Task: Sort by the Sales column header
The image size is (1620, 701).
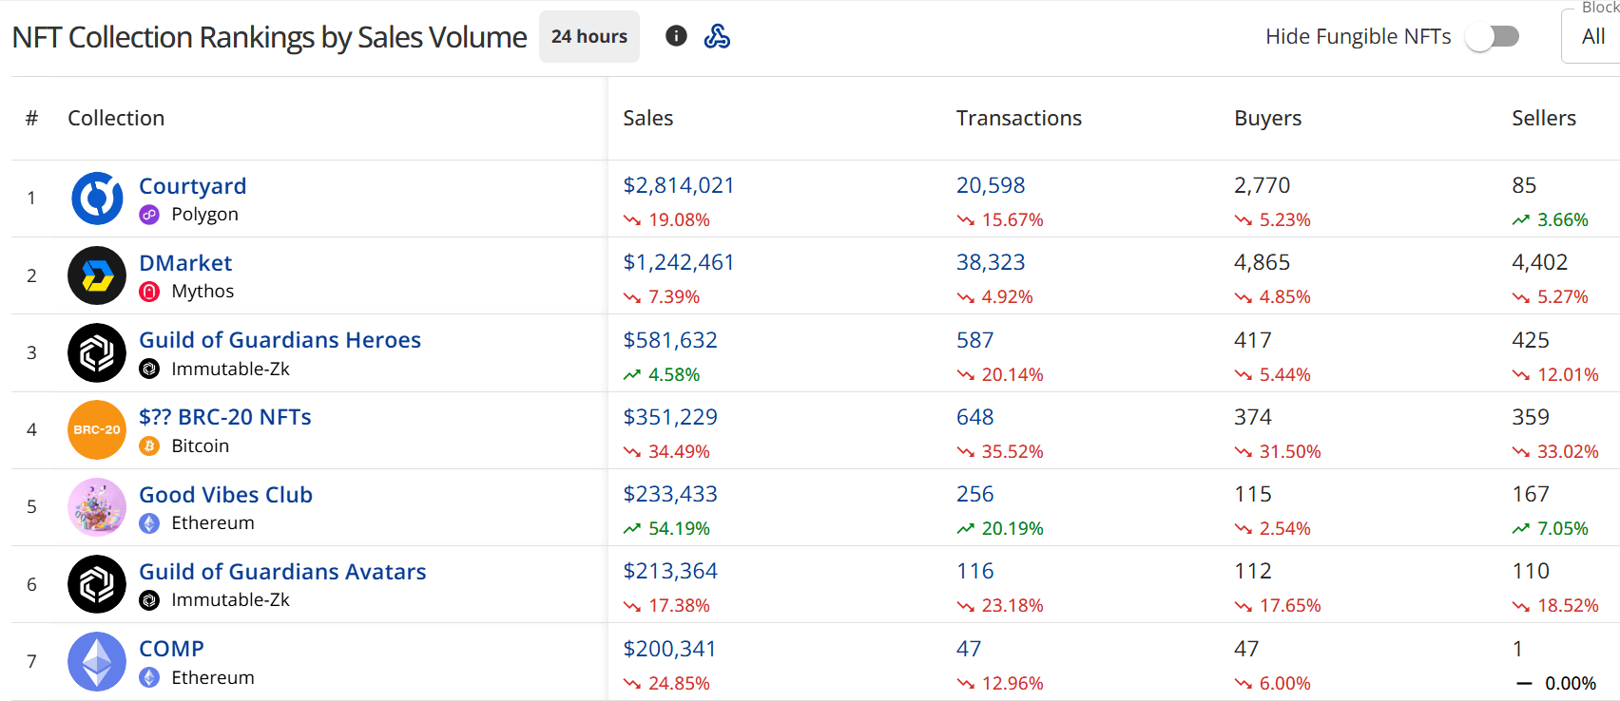Action: (648, 118)
